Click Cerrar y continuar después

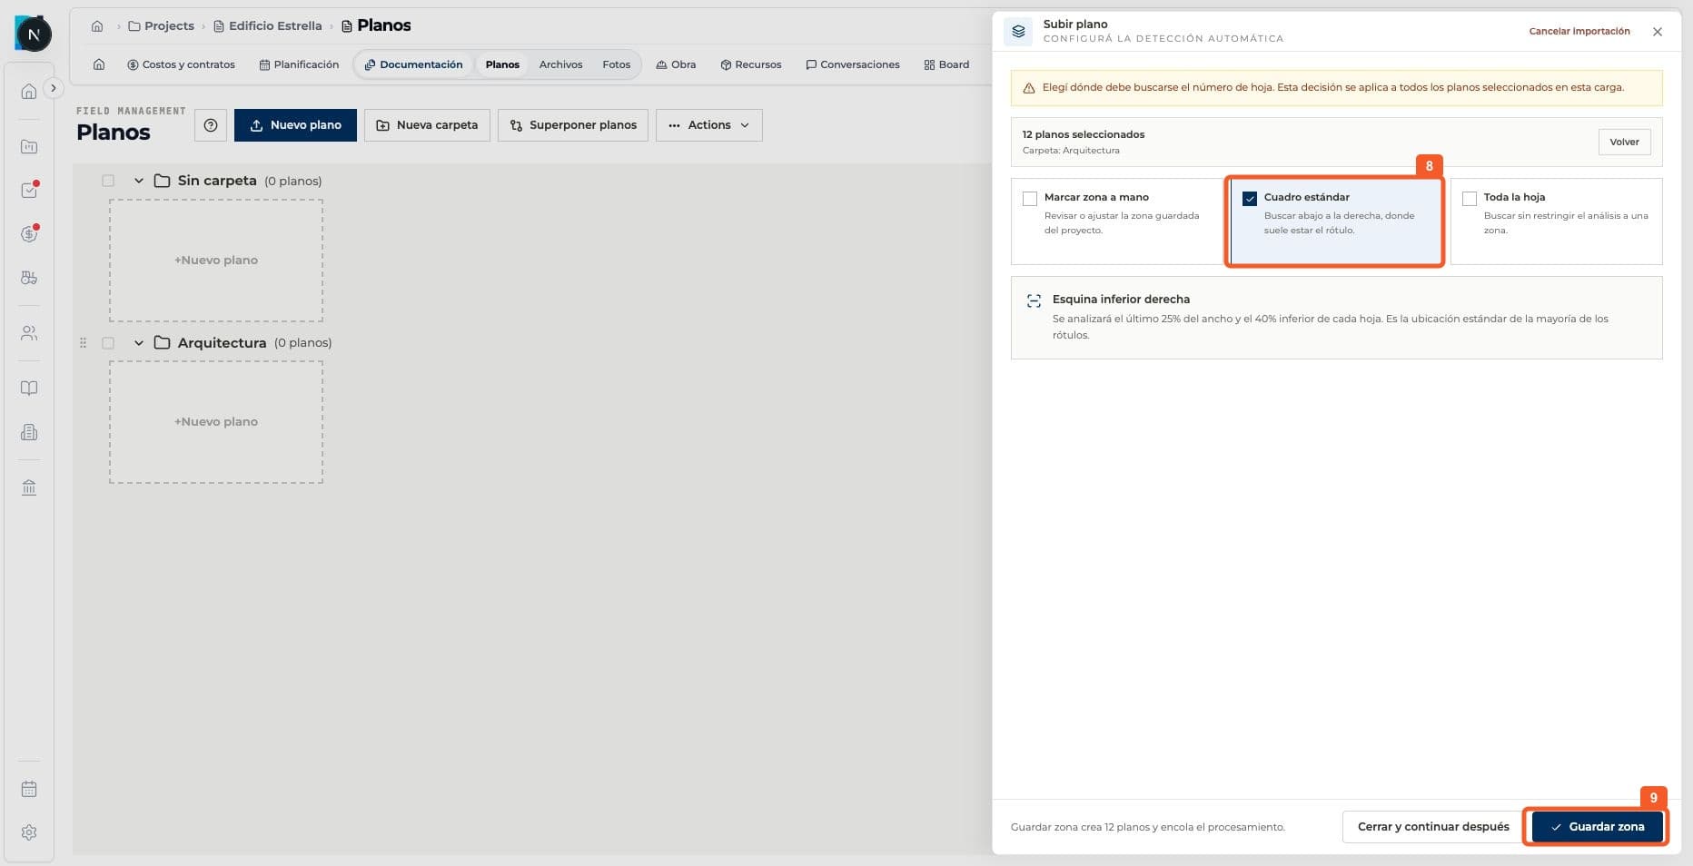pyautogui.click(x=1433, y=827)
